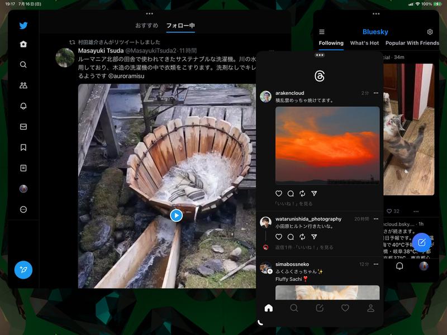
Task: Open Bluesky settings gear
Action: 429,32
